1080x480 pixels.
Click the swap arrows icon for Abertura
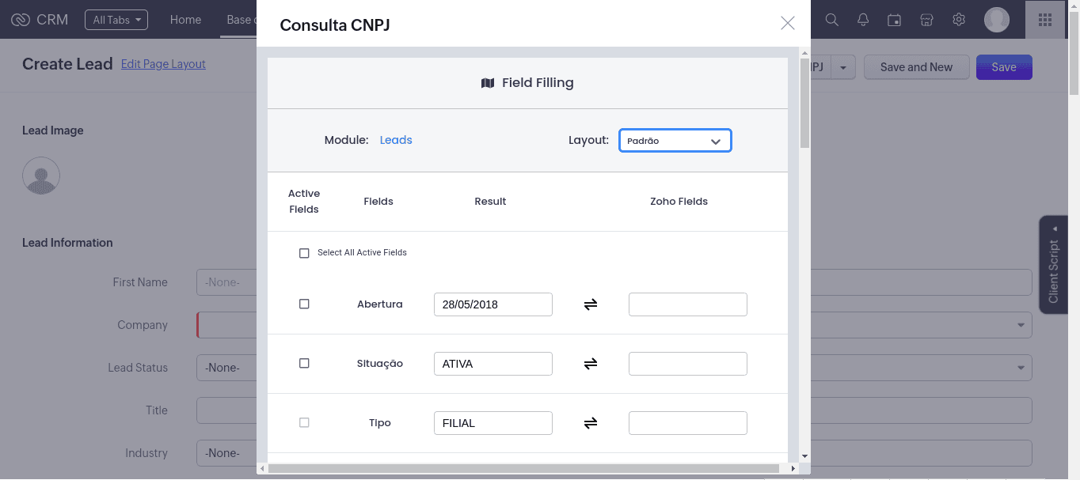(x=590, y=304)
